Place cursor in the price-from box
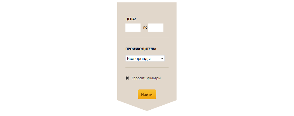This screenshot has width=294, height=116. (133, 27)
